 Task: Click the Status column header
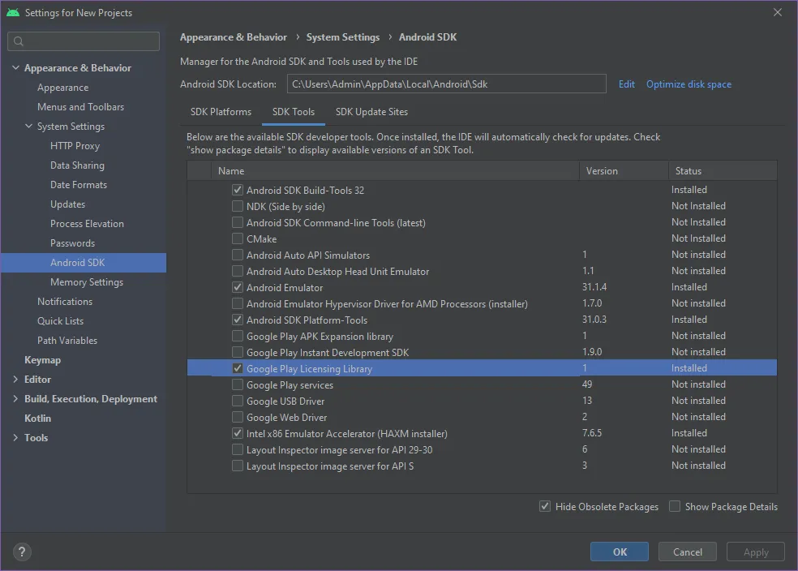click(x=723, y=171)
